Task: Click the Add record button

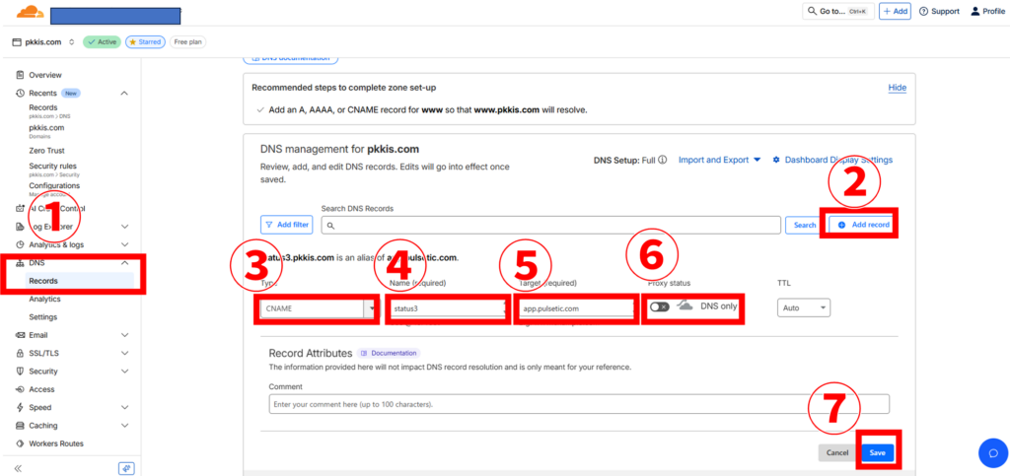Action: tap(864, 225)
